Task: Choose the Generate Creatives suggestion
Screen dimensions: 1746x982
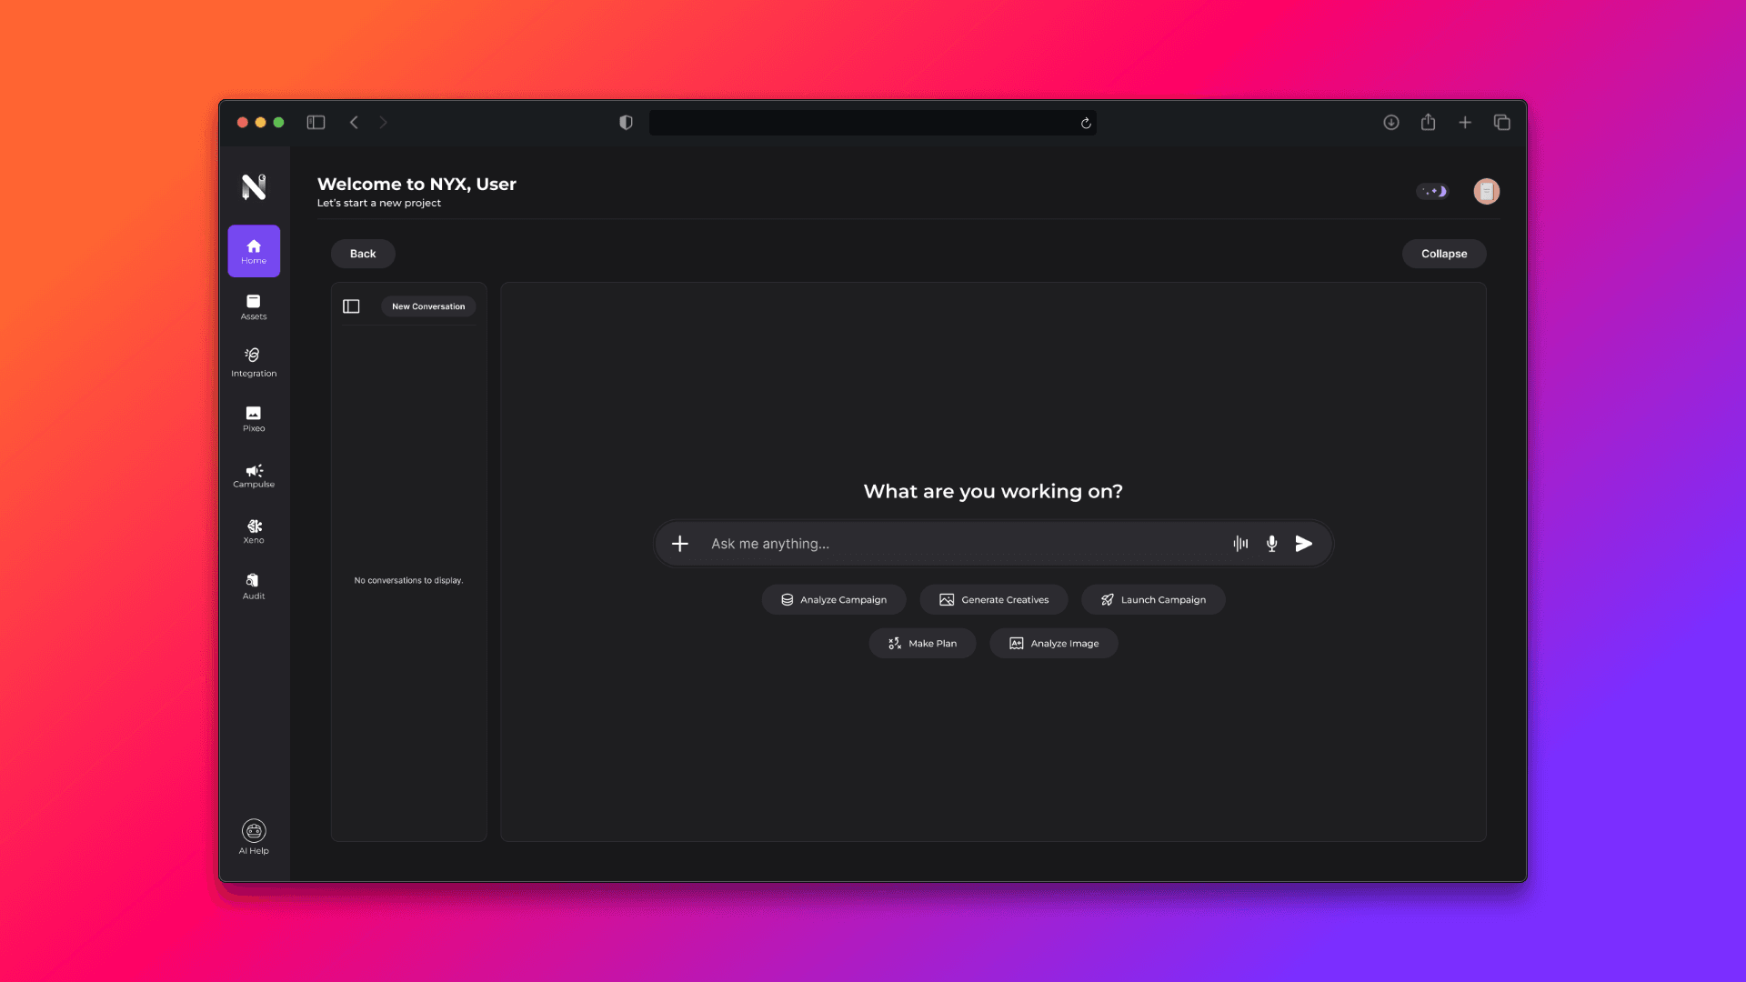Action: coord(994,600)
